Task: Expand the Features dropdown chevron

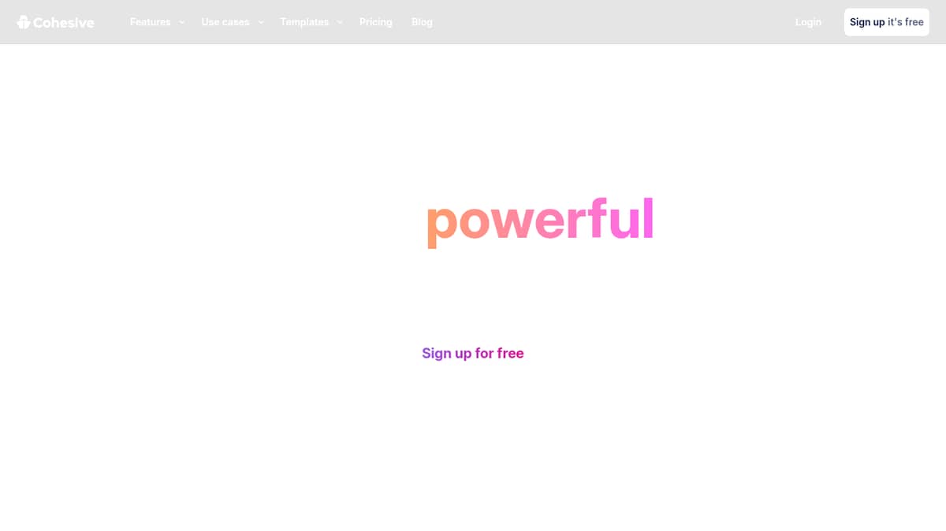Action: [x=182, y=22]
